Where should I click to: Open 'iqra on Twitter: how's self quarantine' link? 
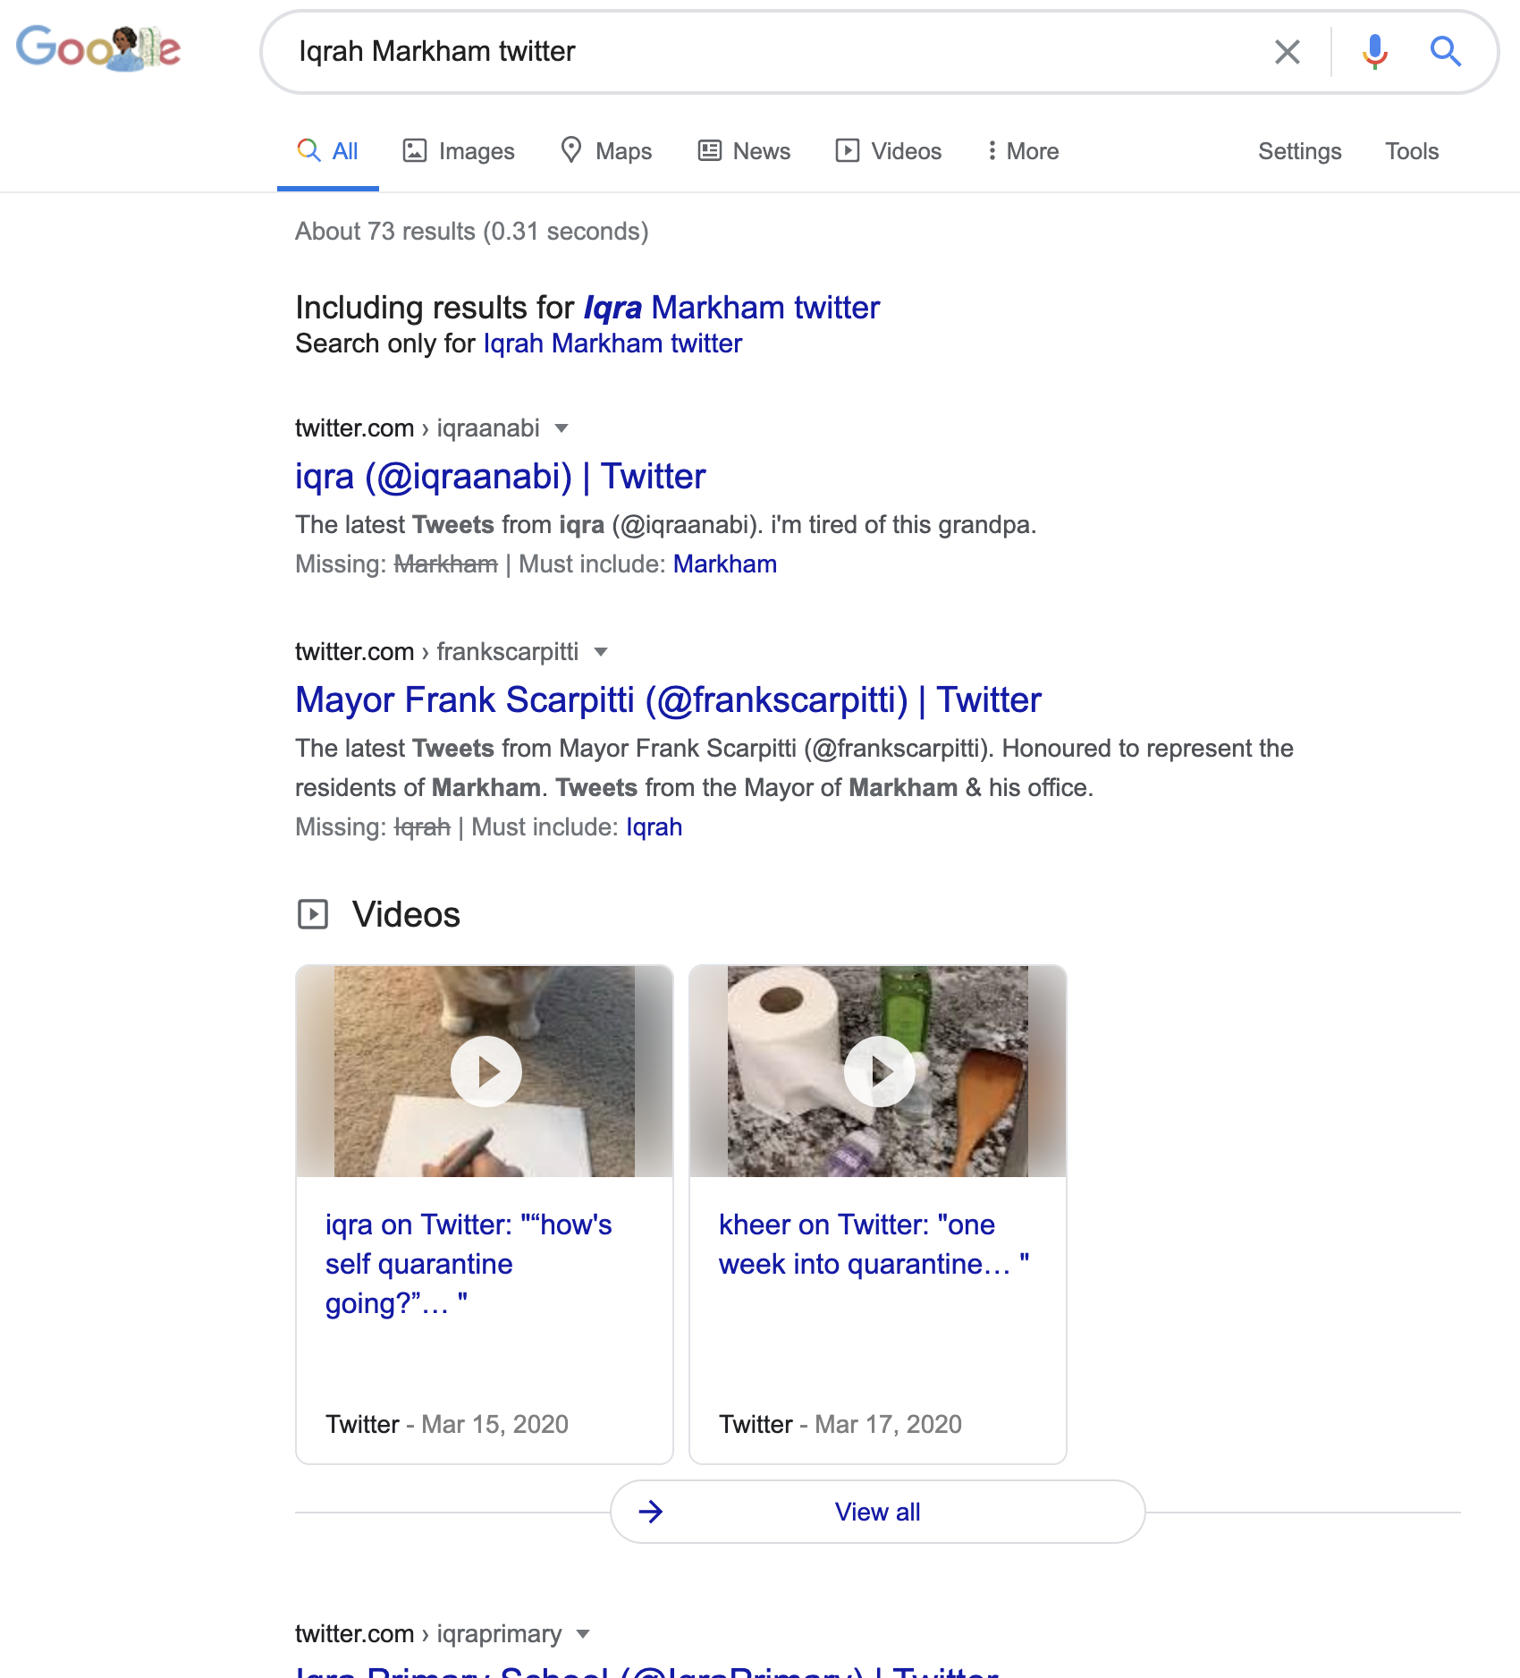[x=469, y=1264]
